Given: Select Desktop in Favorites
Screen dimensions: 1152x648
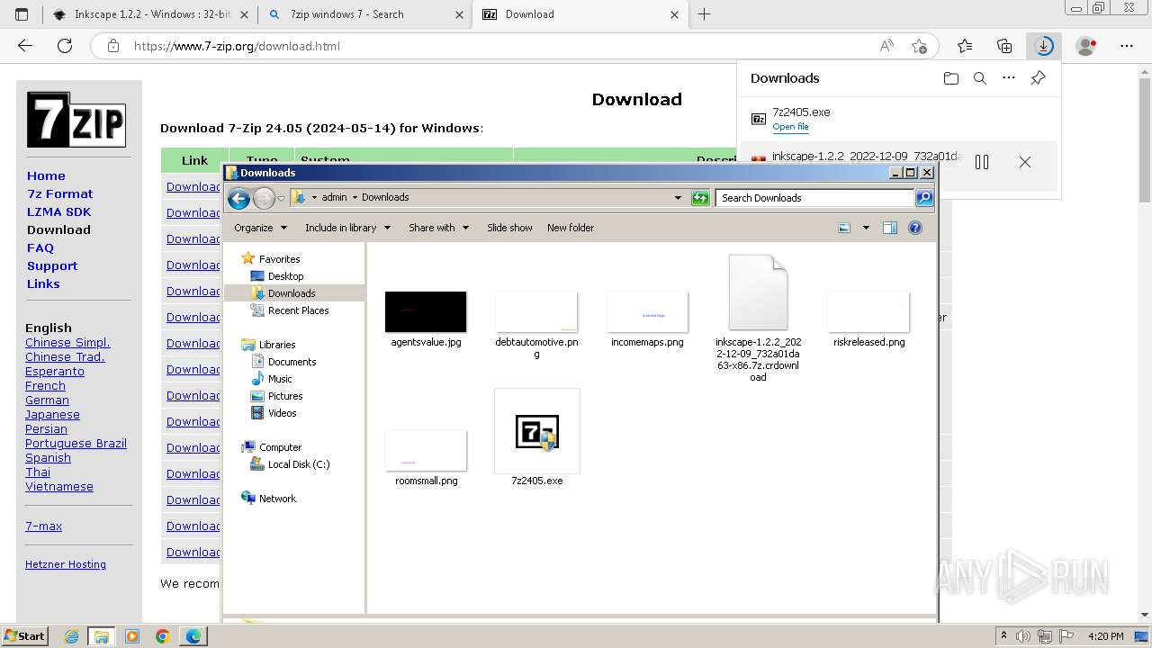Looking at the screenshot, I should pyautogui.click(x=285, y=276).
